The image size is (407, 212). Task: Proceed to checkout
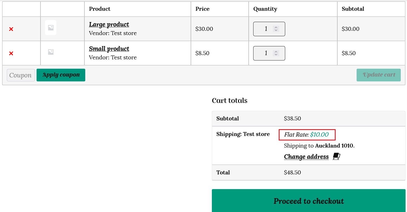point(308,201)
